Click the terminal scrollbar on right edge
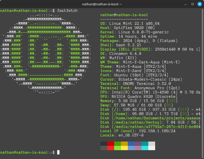This screenshot has height=159, width=204. [203, 83]
